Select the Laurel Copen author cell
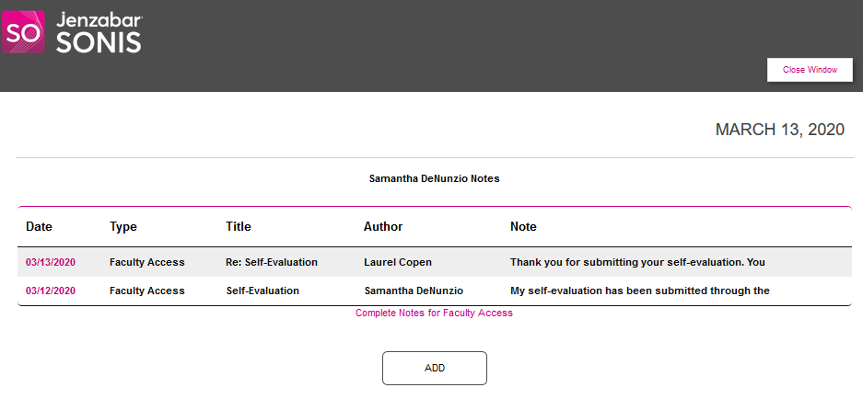Screen dimensions: 863x399 [x=398, y=262]
